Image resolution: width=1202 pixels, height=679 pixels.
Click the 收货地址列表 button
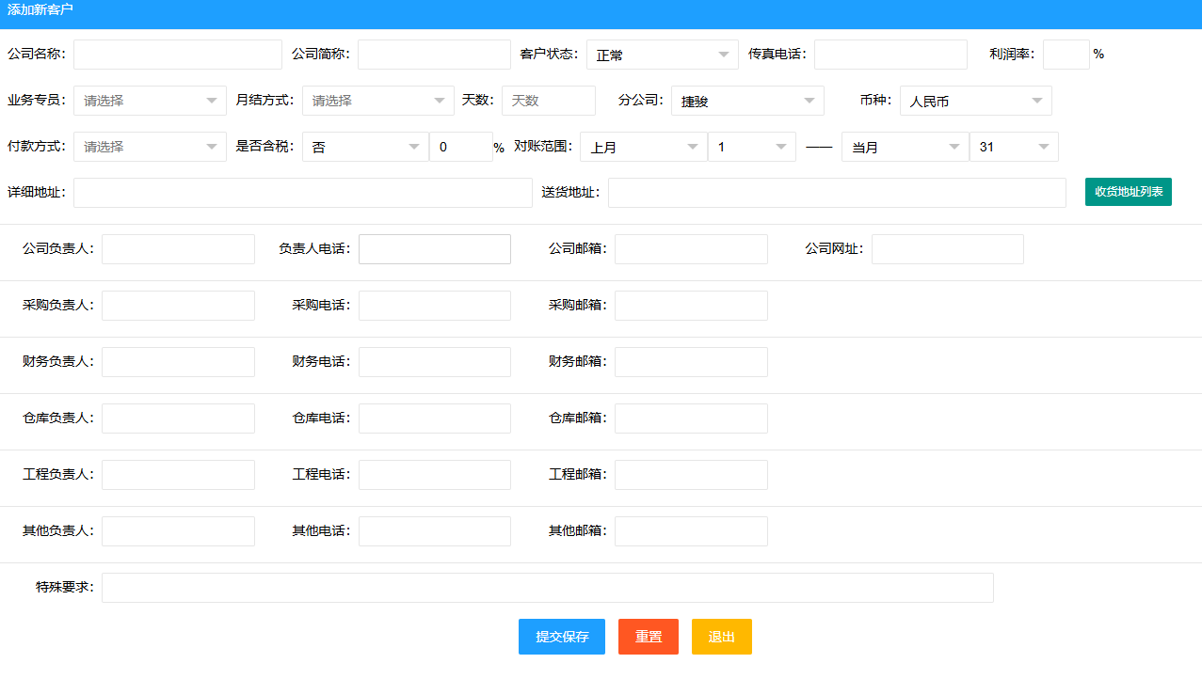tap(1128, 191)
